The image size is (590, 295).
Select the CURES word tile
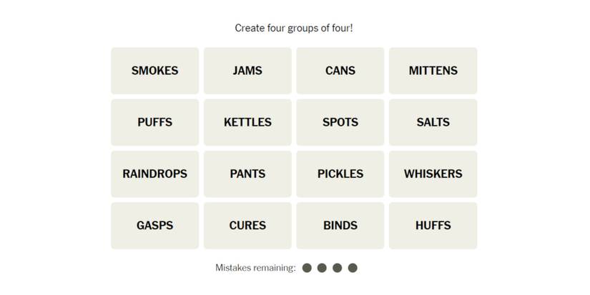click(247, 225)
